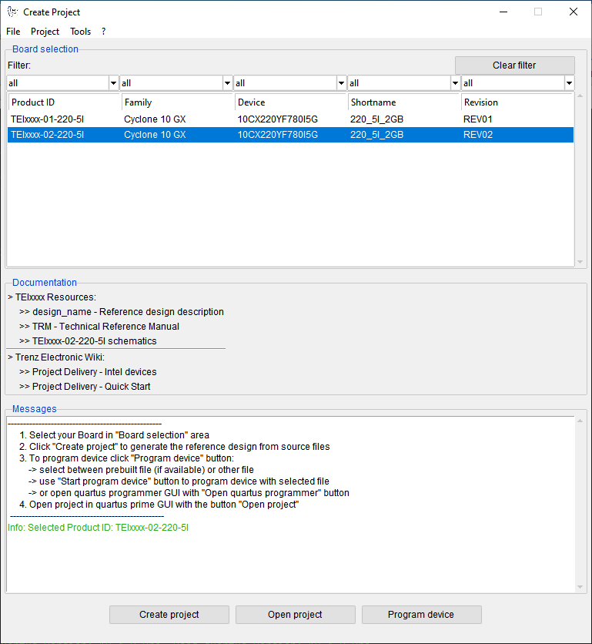Viewport: 592px width, 644px height.
Task: Select the TEIxxxx-01-220-5I board row
Action: [290, 119]
